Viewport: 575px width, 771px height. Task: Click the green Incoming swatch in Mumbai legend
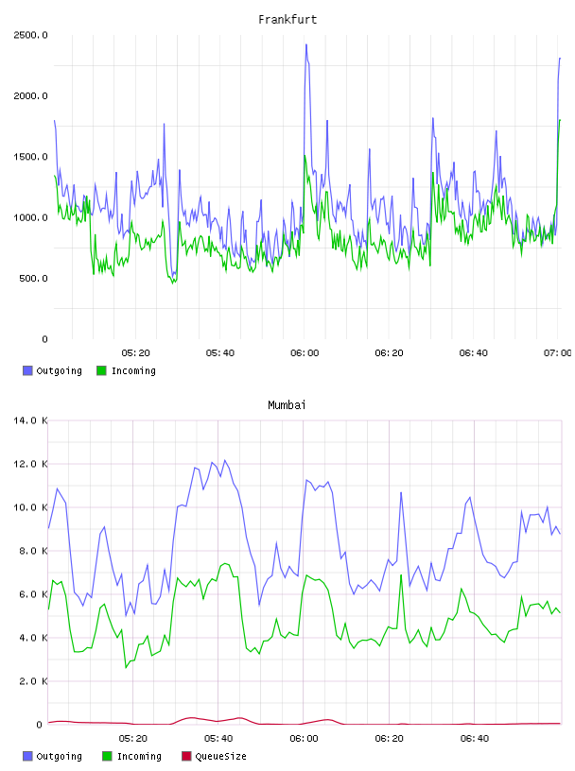point(107,756)
